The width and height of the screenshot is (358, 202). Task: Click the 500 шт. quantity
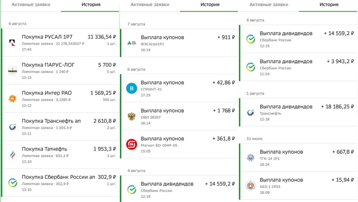point(109,100)
